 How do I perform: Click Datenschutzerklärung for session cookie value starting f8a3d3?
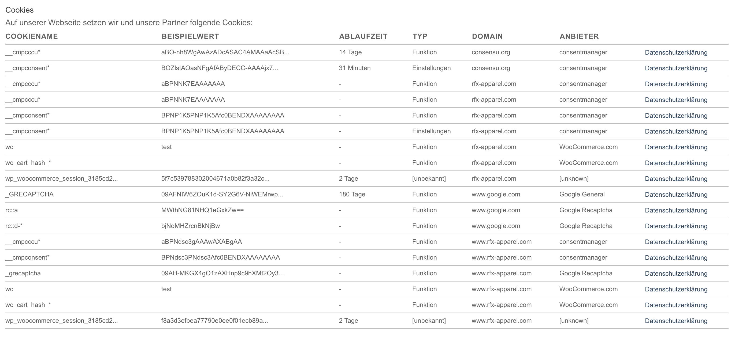point(676,321)
